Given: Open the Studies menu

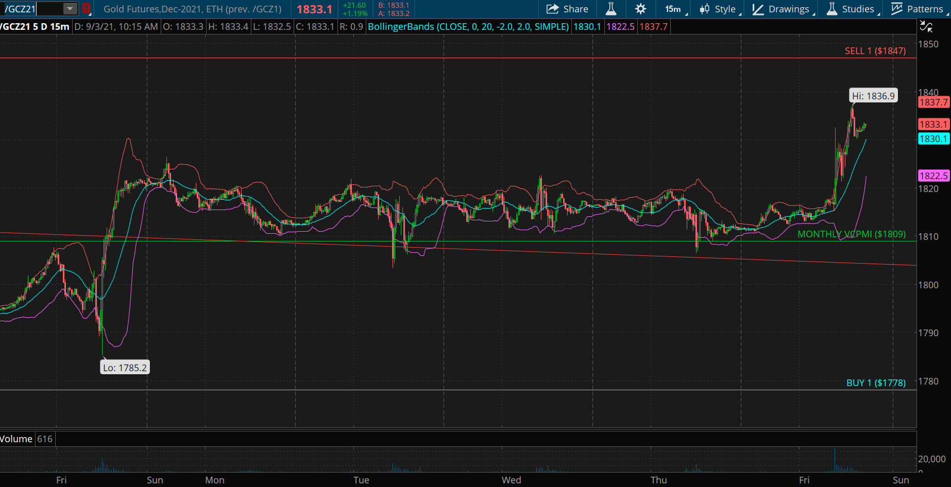Looking at the screenshot, I should [x=853, y=9].
